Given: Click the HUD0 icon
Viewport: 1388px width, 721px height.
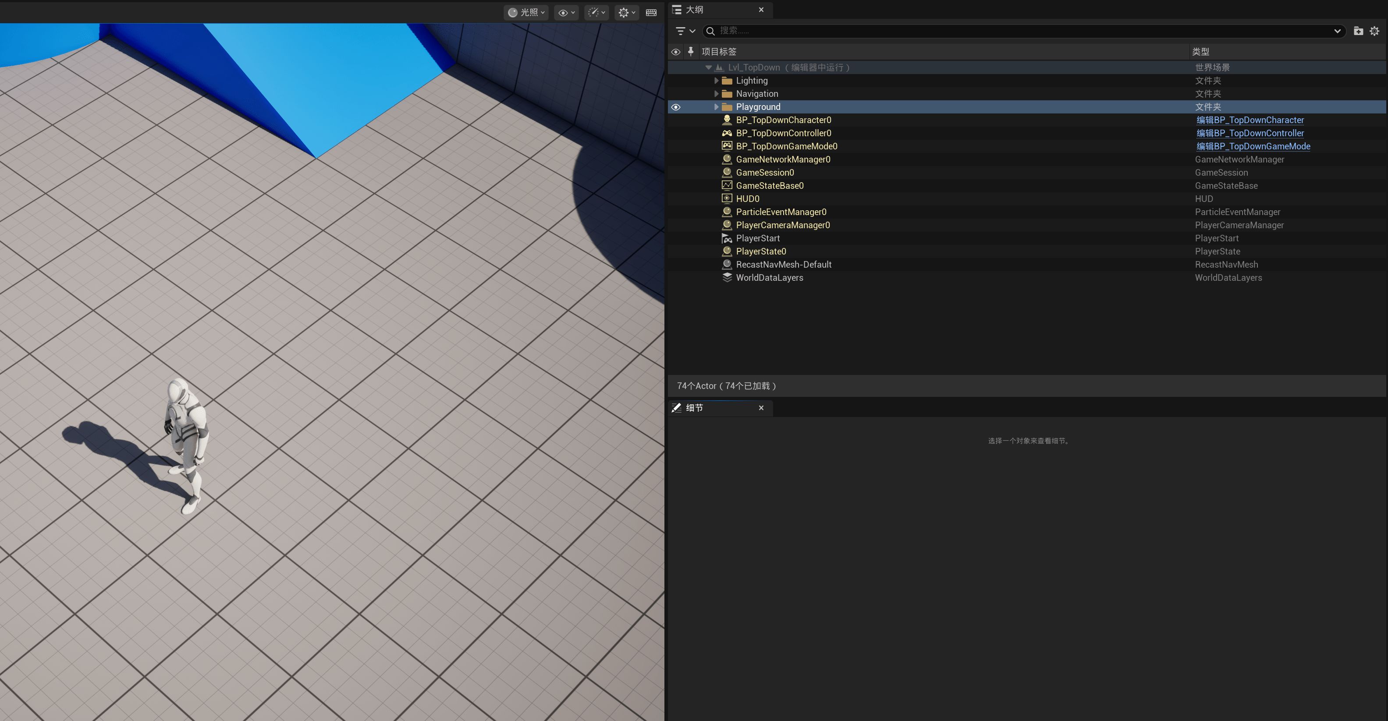Looking at the screenshot, I should tap(727, 198).
